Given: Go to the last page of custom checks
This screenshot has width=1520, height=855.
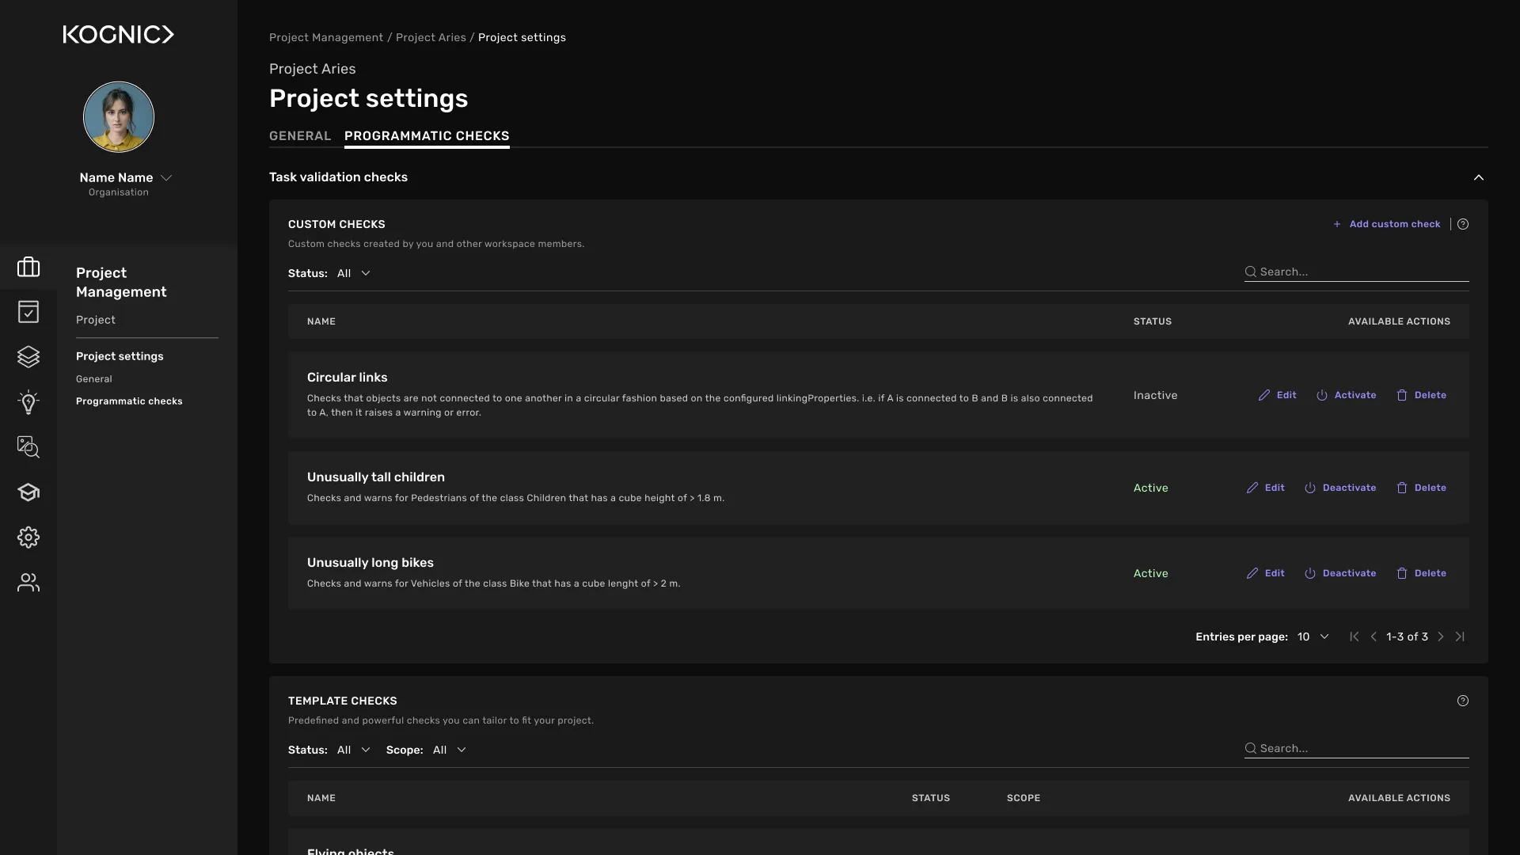Looking at the screenshot, I should point(1460,636).
